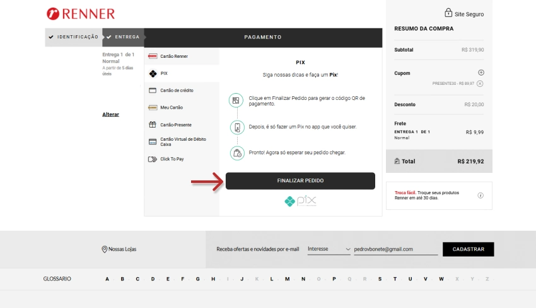The image size is (536, 308).
Task: Click the Desconto R$ 20,00 value
Action: coord(474,104)
